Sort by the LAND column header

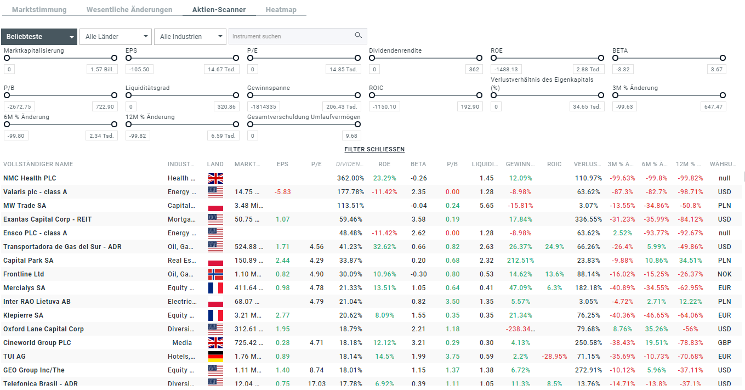point(215,165)
